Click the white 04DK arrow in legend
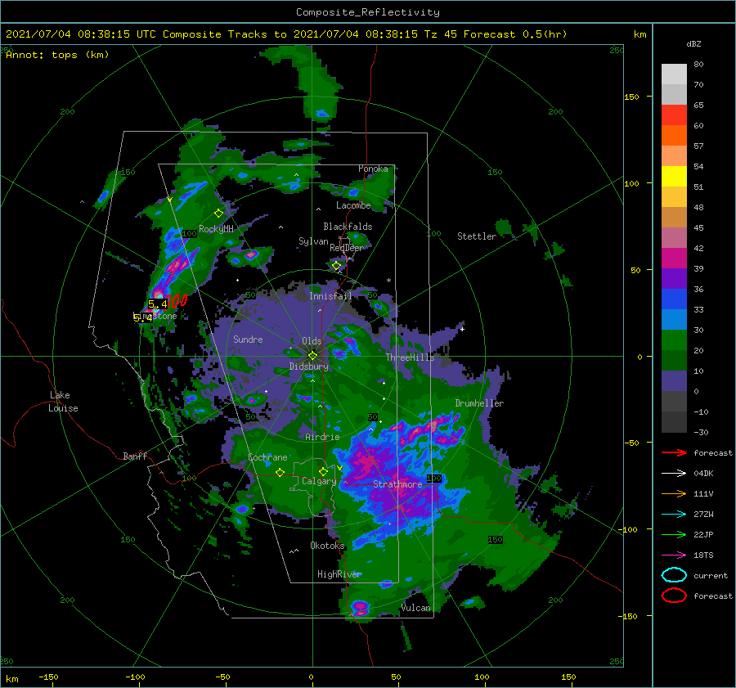This screenshot has height=688, width=736. coord(674,473)
